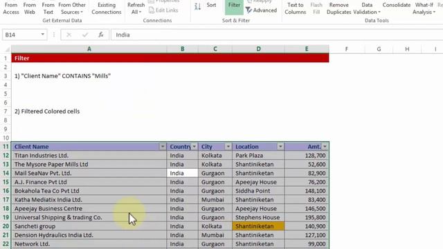Open the Advanced filter option
Screen dimensions: 443x249
coord(261,10)
